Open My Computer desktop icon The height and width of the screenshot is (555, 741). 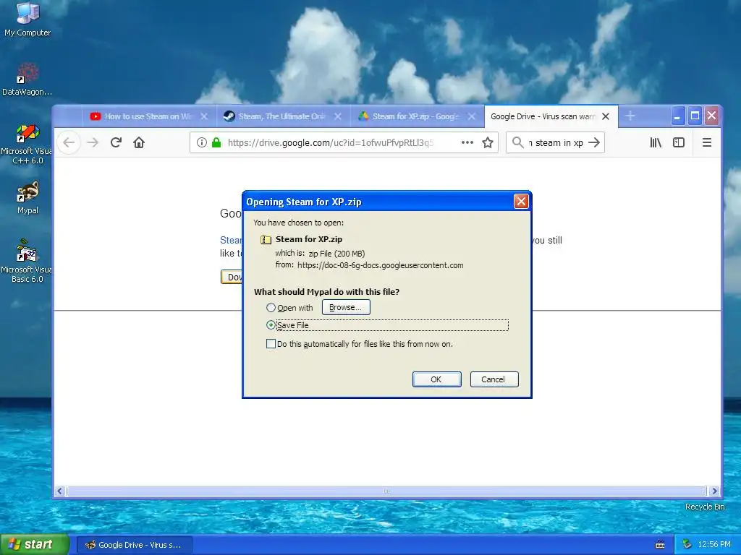[x=27, y=19]
